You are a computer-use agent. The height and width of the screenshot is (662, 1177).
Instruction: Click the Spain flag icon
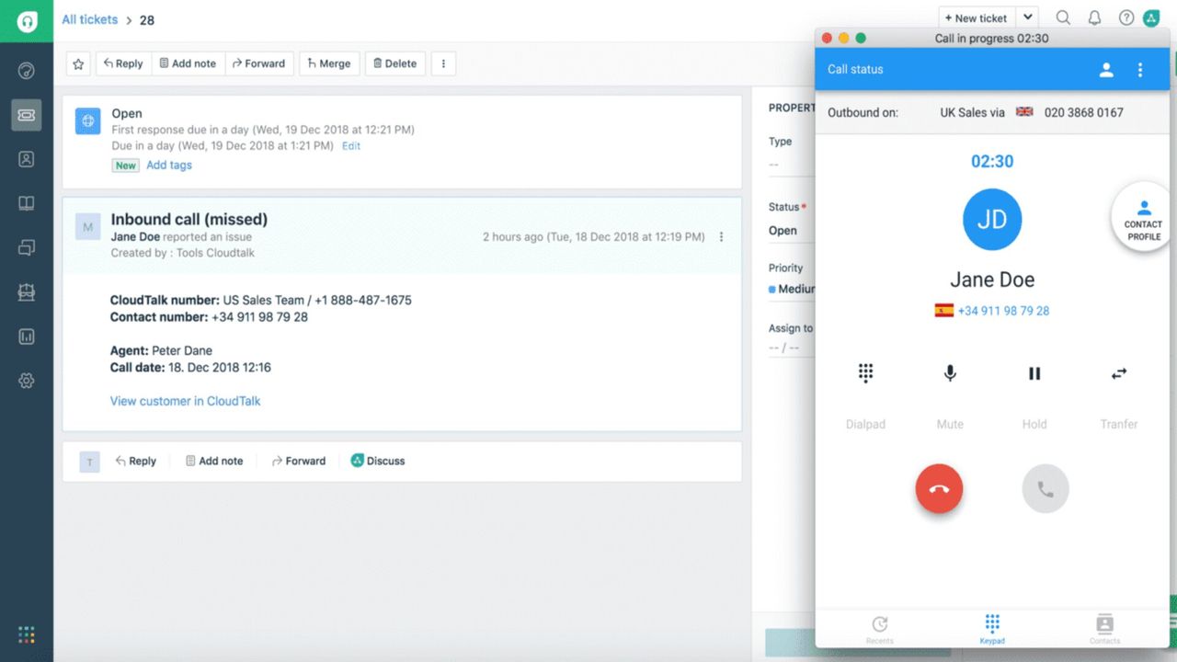944,311
